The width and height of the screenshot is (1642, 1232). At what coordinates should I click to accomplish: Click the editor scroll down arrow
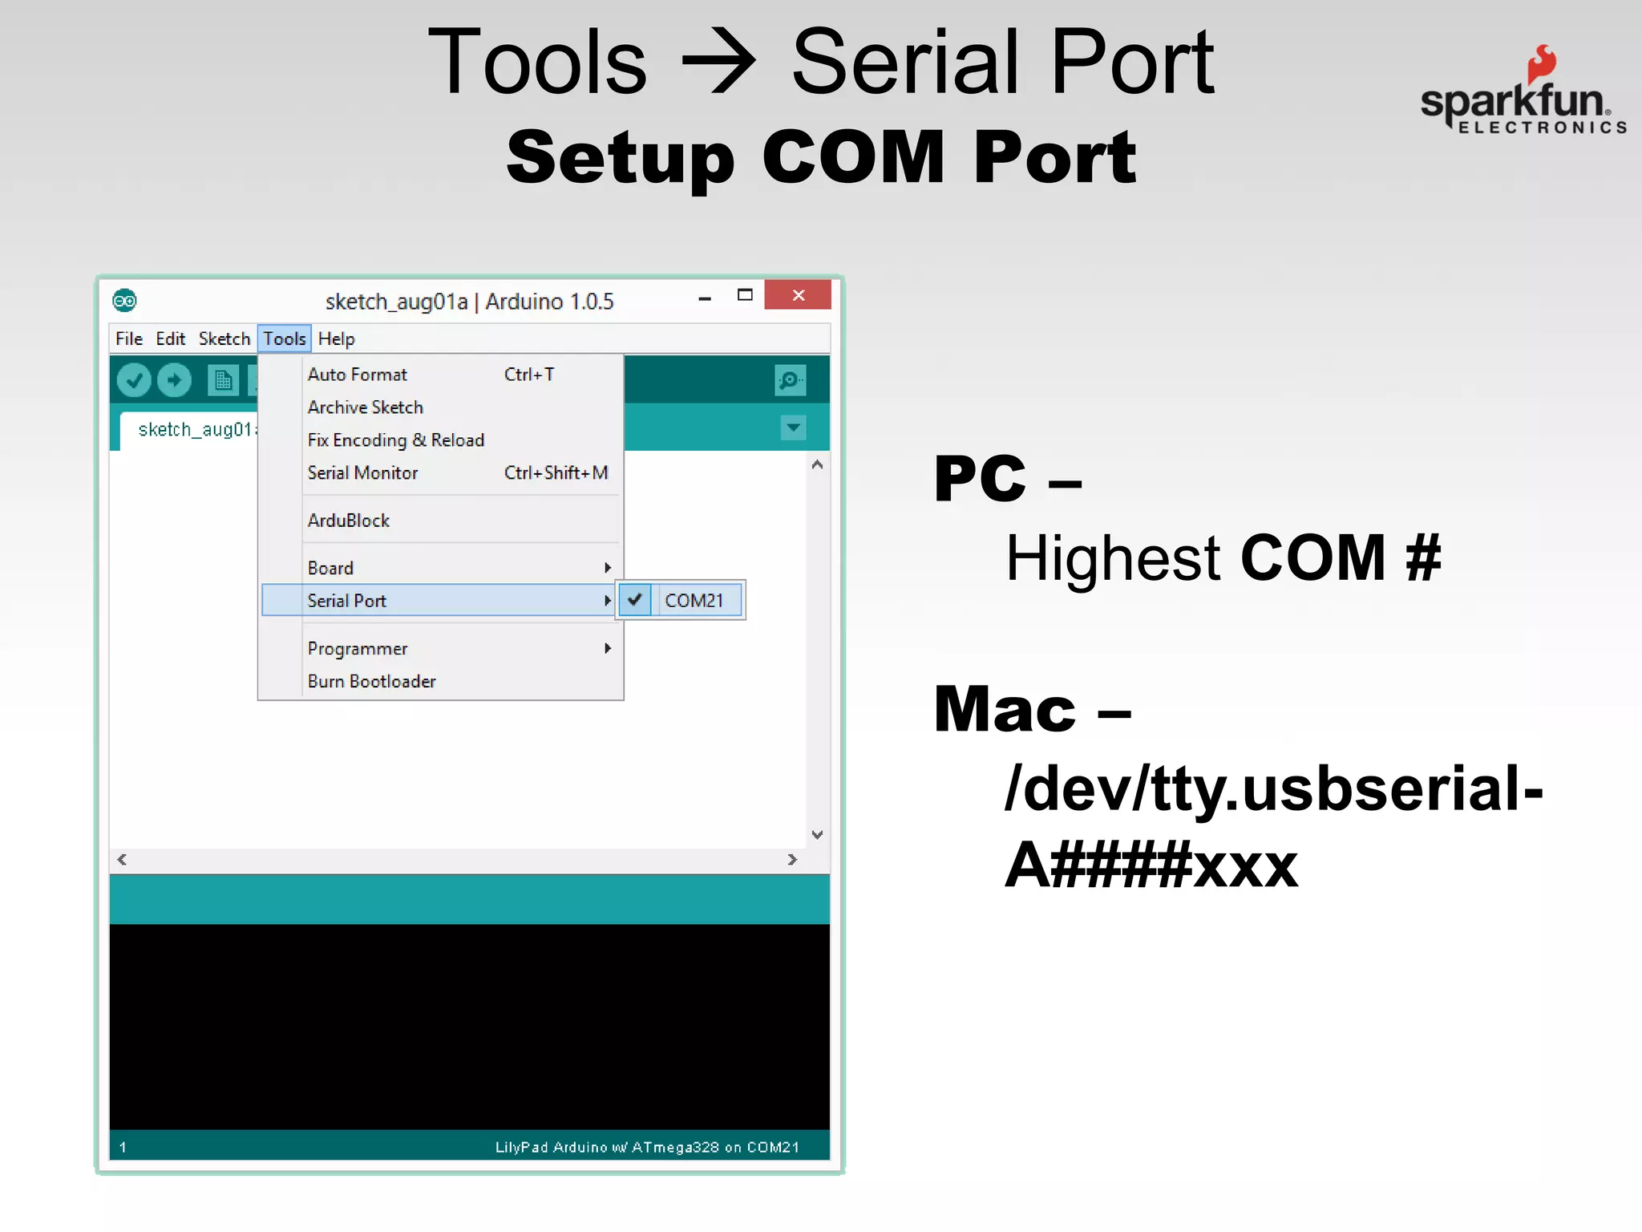pos(817,835)
